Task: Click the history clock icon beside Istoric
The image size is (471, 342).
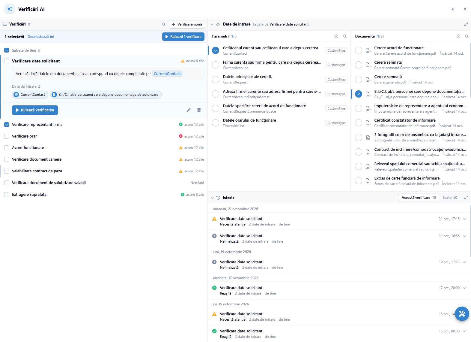Action: click(218, 198)
